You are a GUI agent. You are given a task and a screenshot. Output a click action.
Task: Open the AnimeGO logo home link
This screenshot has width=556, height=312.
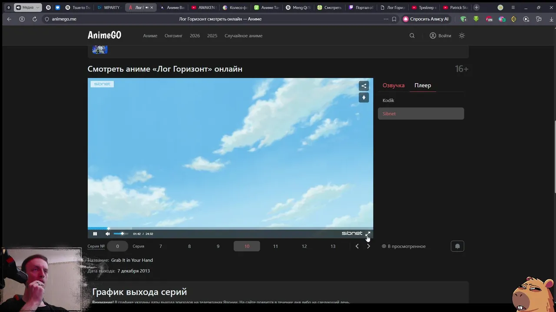pos(104,36)
